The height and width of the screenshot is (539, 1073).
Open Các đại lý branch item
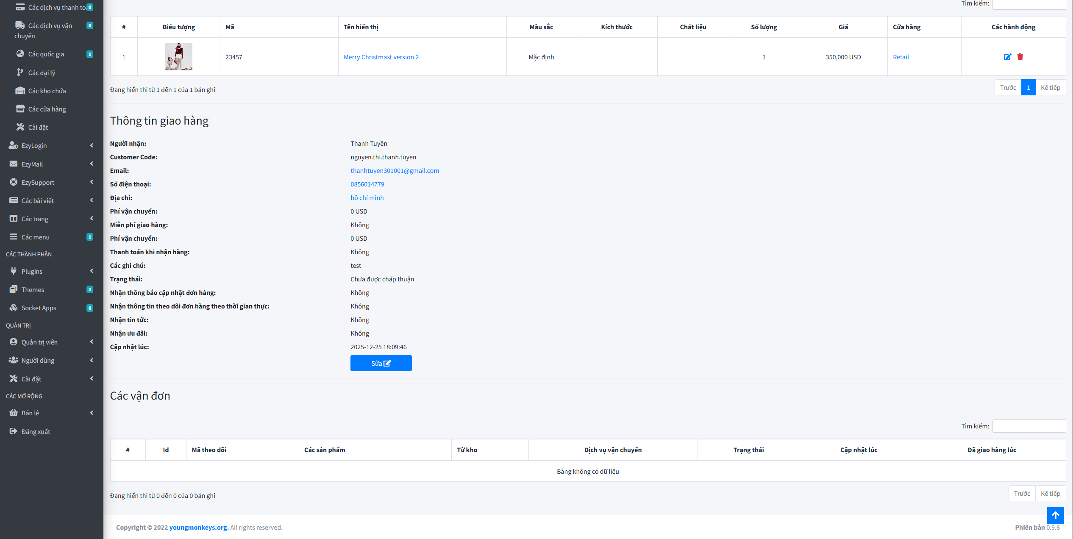point(42,72)
